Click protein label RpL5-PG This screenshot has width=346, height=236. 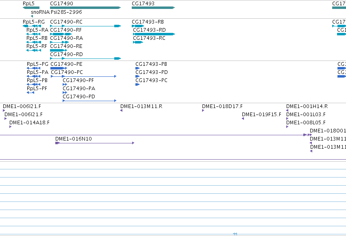pyautogui.click(x=37, y=64)
